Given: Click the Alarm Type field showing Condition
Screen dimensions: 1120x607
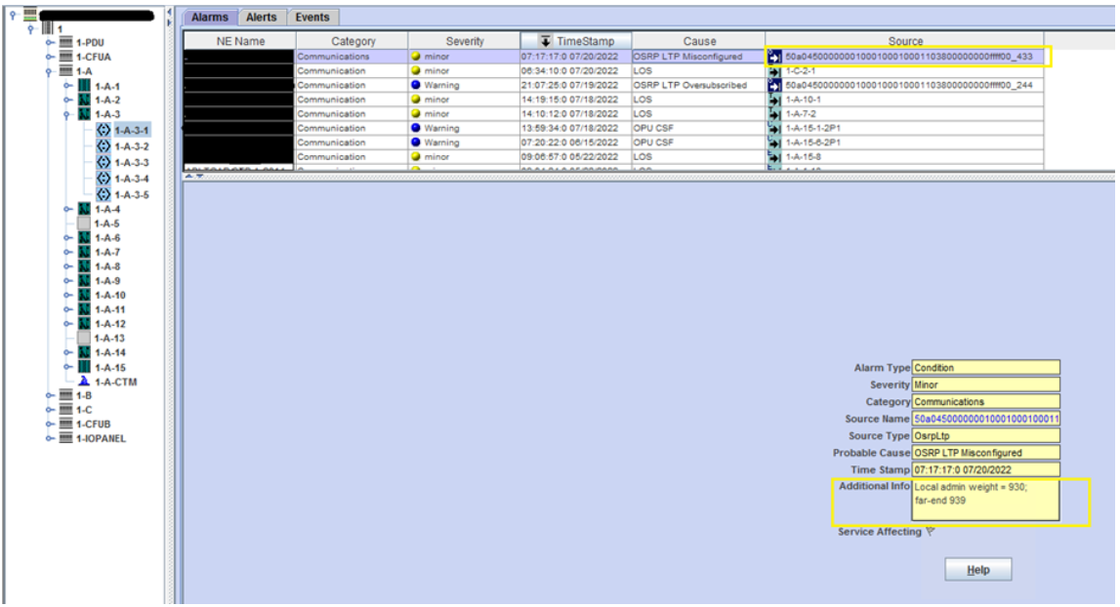Looking at the screenshot, I should (985, 368).
